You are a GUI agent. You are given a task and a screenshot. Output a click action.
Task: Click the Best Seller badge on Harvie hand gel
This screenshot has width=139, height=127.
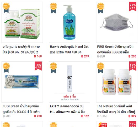[x=54, y=8]
